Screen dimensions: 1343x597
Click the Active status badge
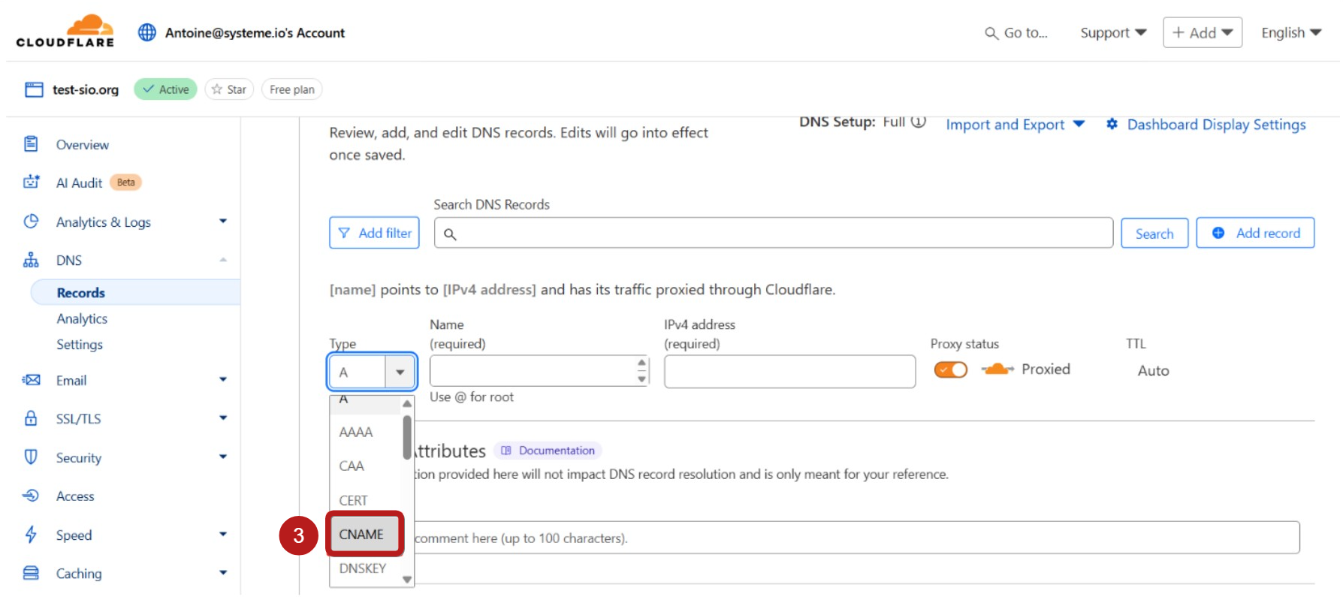point(166,89)
